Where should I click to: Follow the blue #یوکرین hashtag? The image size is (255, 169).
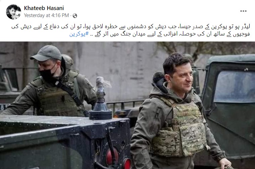pos(79,34)
